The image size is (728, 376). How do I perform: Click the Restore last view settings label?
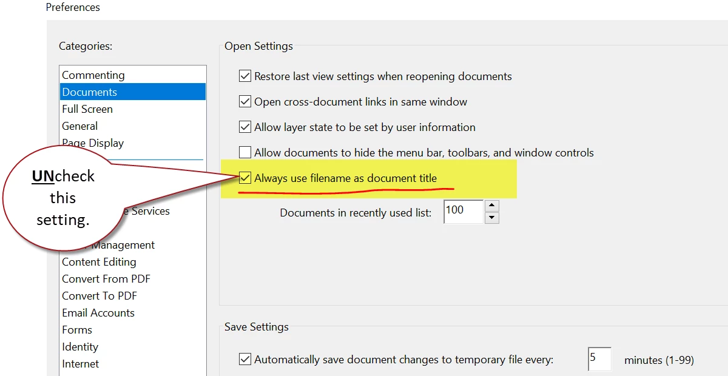pos(383,76)
